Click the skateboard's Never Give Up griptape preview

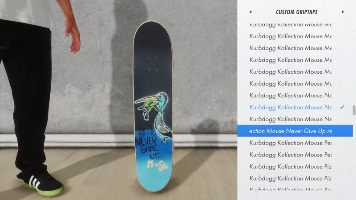point(153,106)
